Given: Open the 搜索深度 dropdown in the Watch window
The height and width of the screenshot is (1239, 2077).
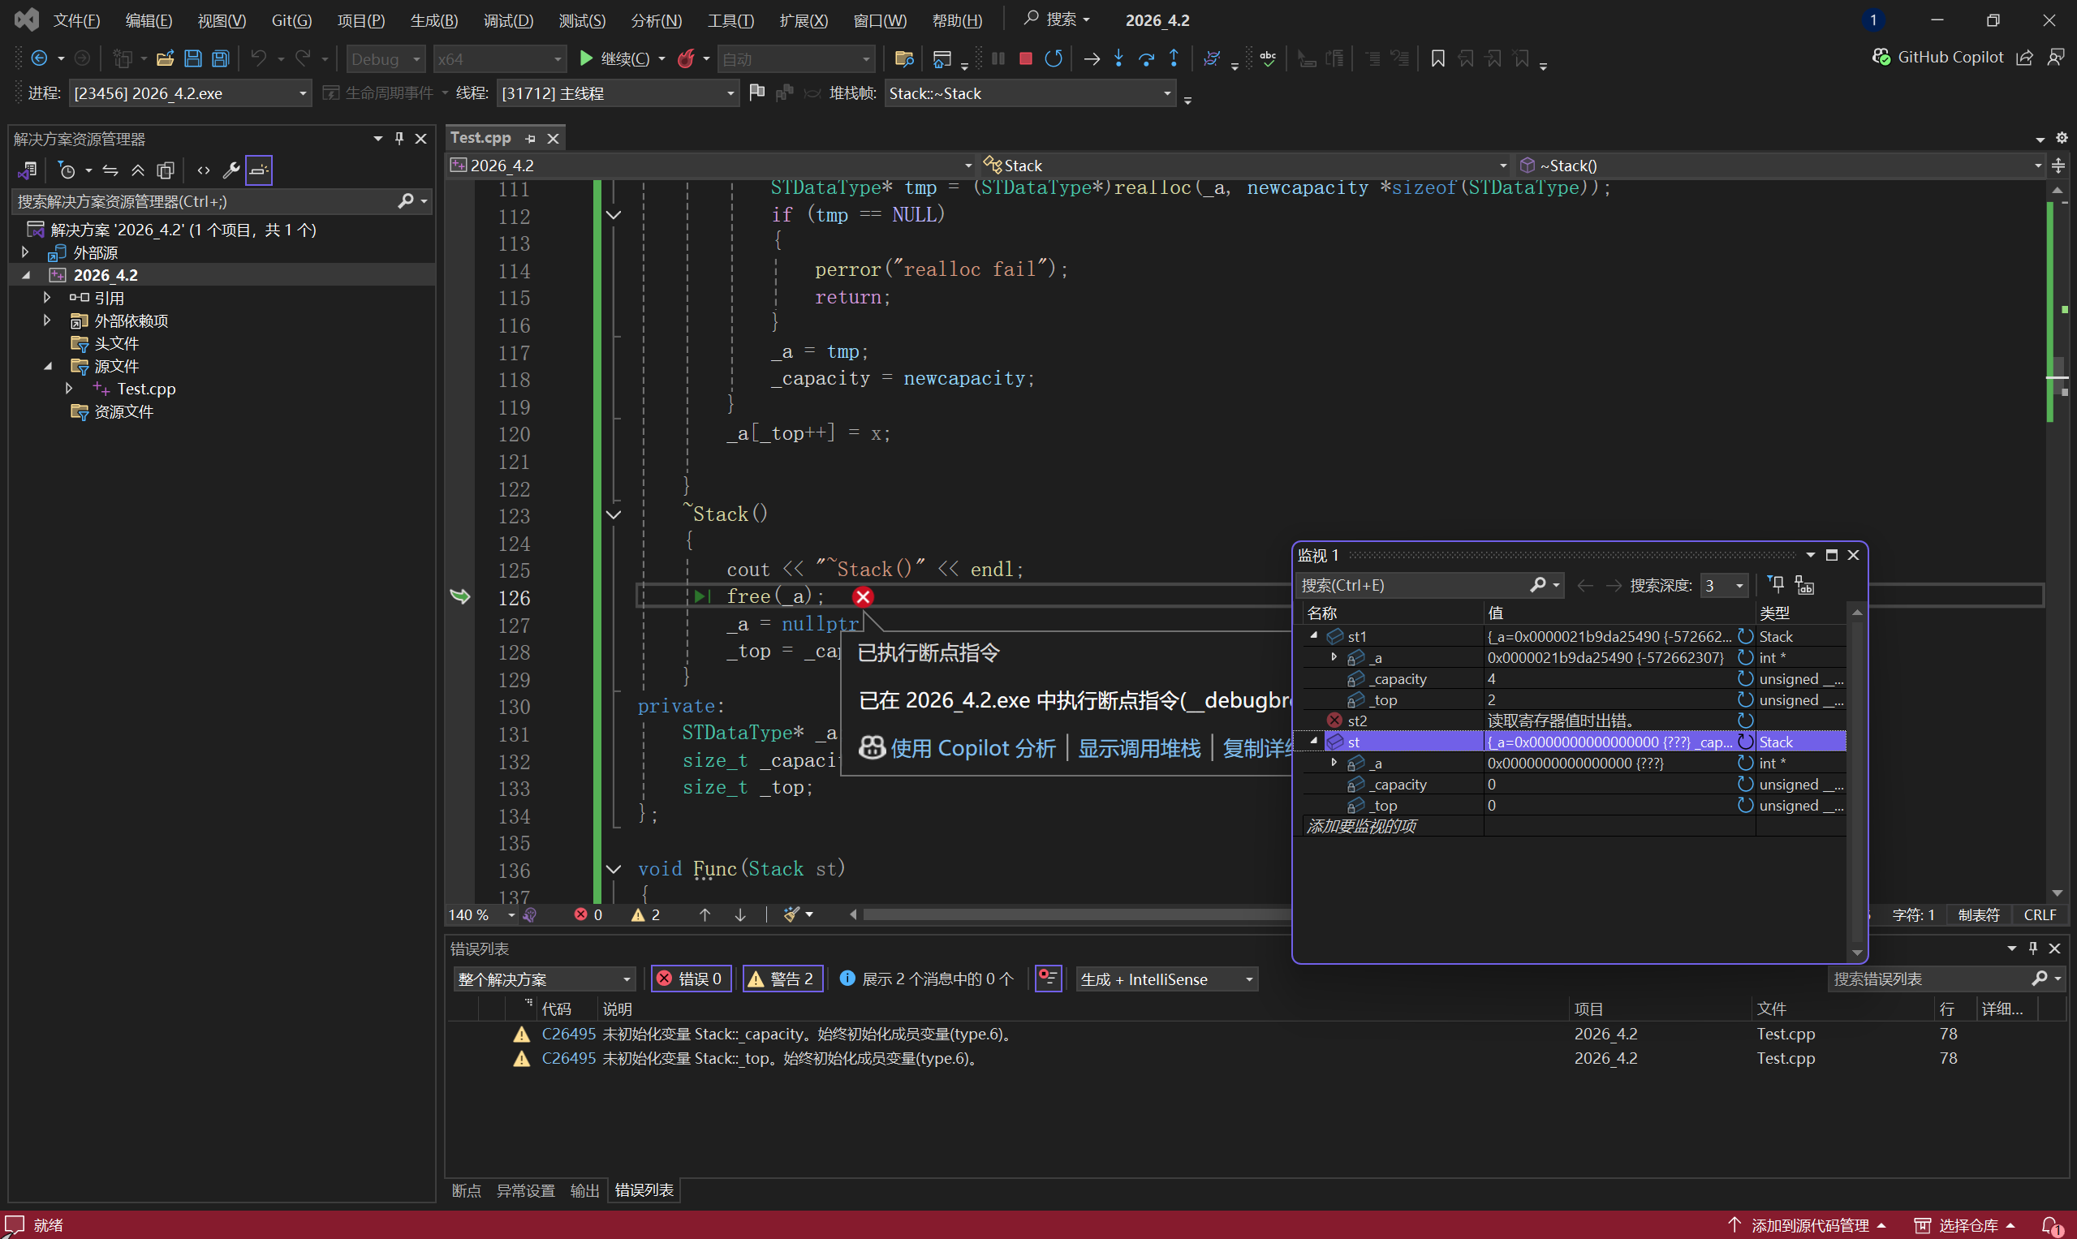Looking at the screenshot, I should [x=1739, y=586].
